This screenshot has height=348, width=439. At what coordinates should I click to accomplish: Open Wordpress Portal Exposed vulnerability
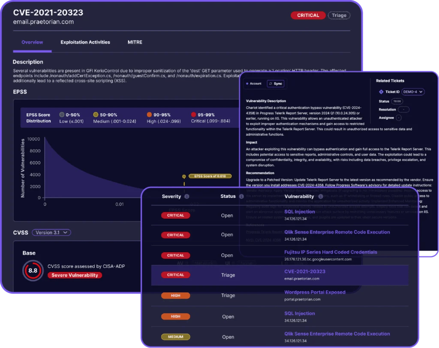pyautogui.click(x=315, y=292)
